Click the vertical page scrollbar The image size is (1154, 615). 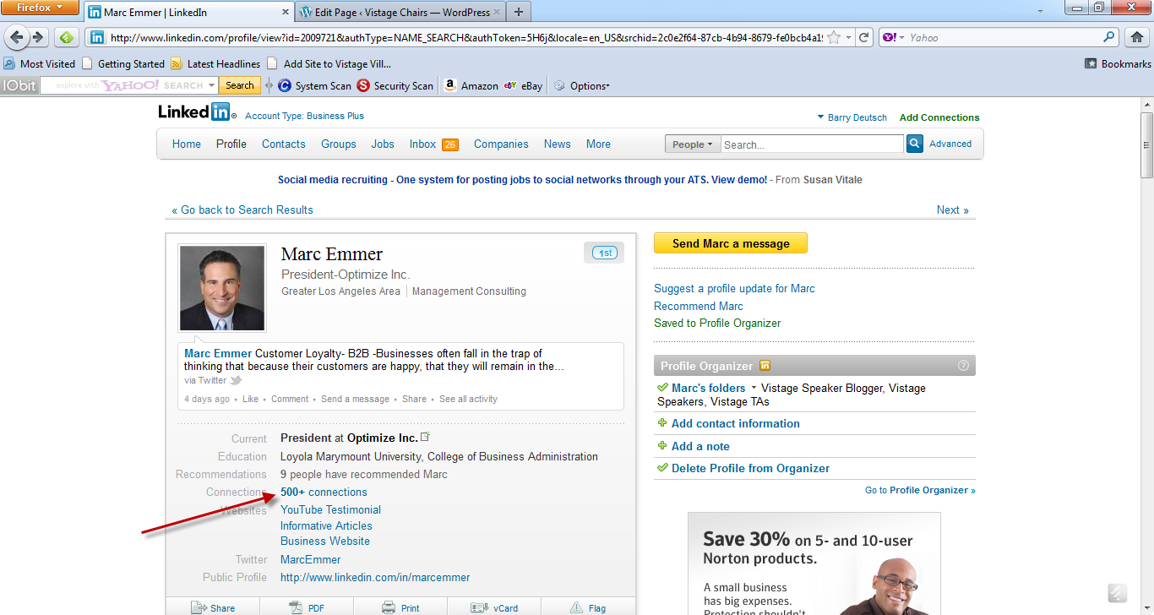coord(1146,338)
